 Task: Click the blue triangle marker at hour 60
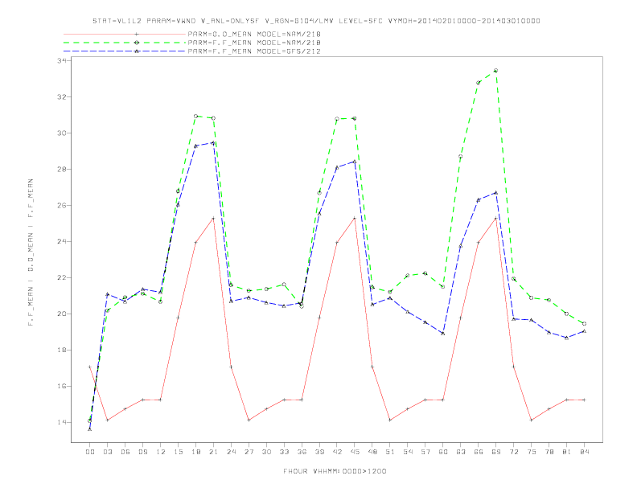(443, 334)
